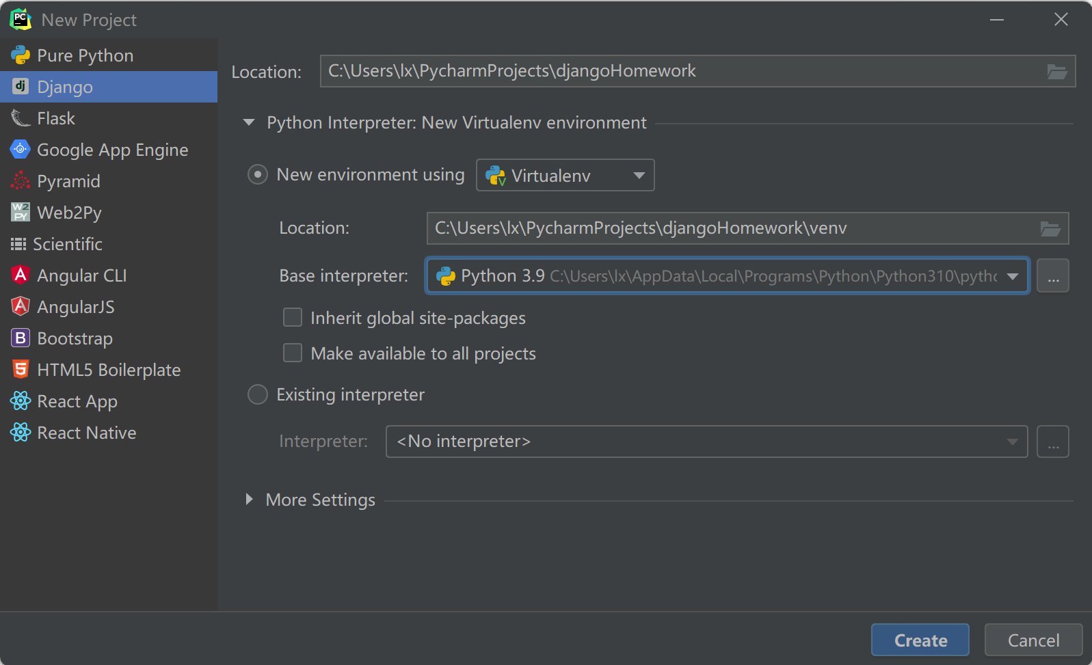
Task: Click the AngularJS shield icon
Action: (21, 306)
